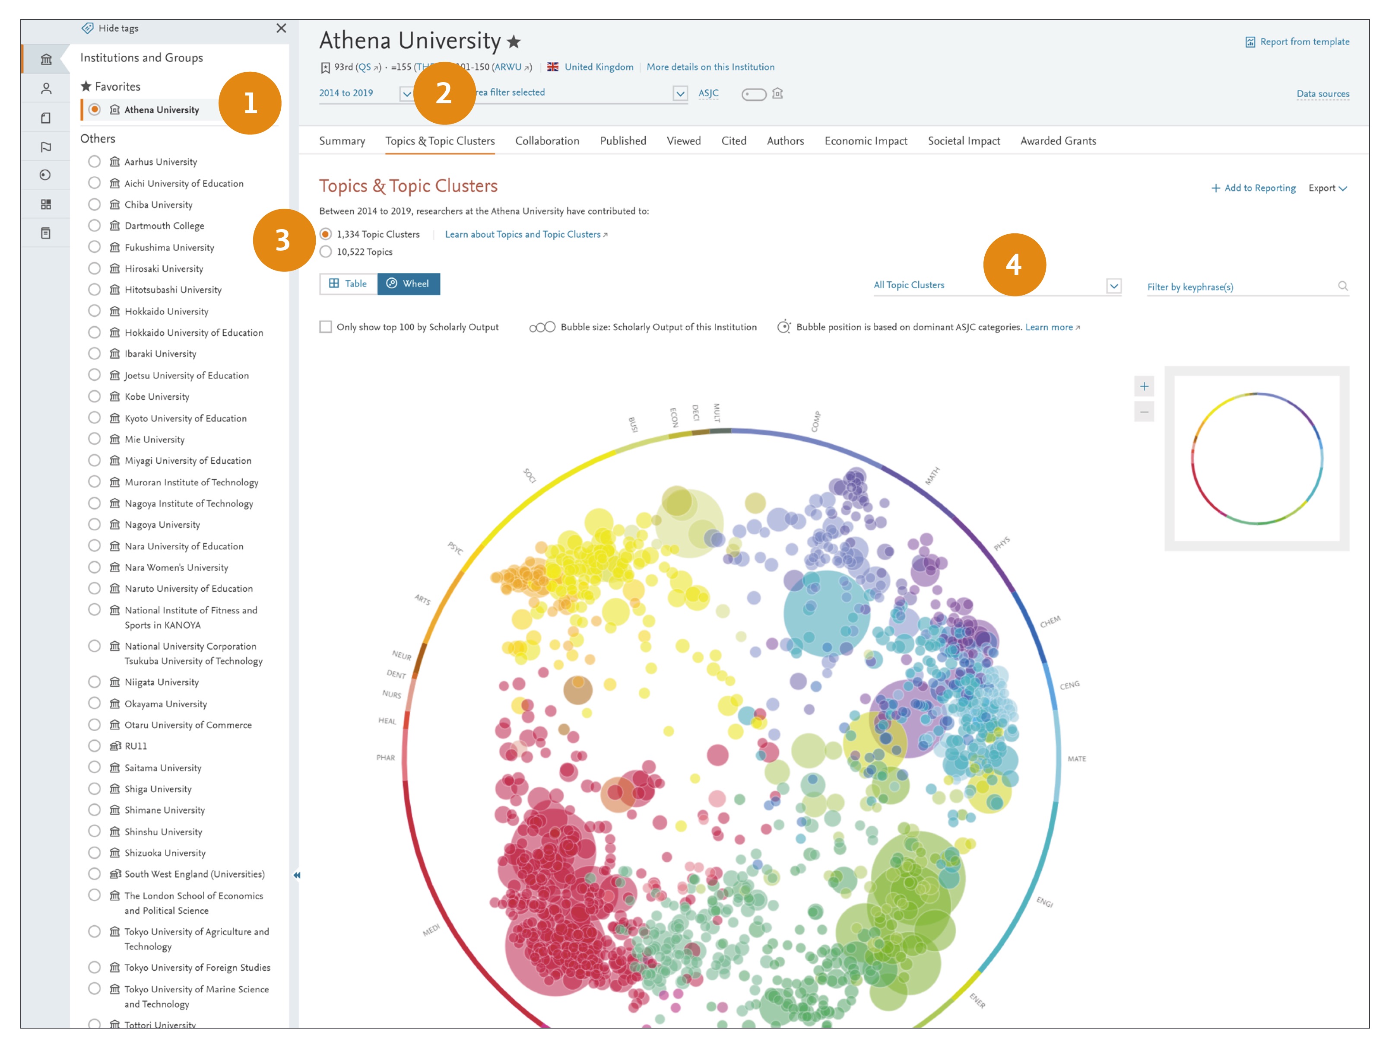1389x1045 pixels.
Task: Select Nagoya University radio button
Action: pyautogui.click(x=94, y=525)
